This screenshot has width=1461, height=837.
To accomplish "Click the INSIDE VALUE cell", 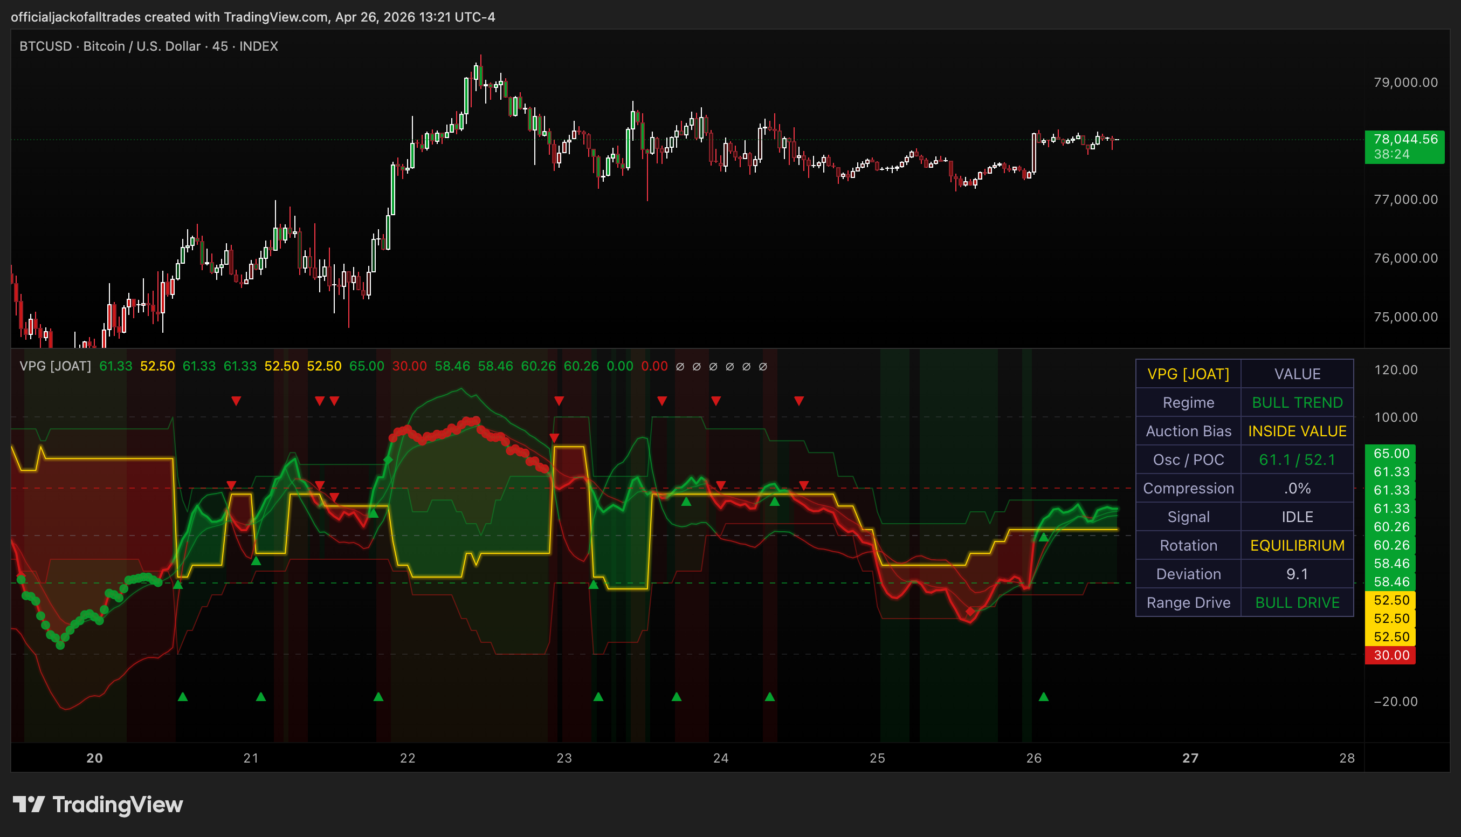I will (1297, 431).
